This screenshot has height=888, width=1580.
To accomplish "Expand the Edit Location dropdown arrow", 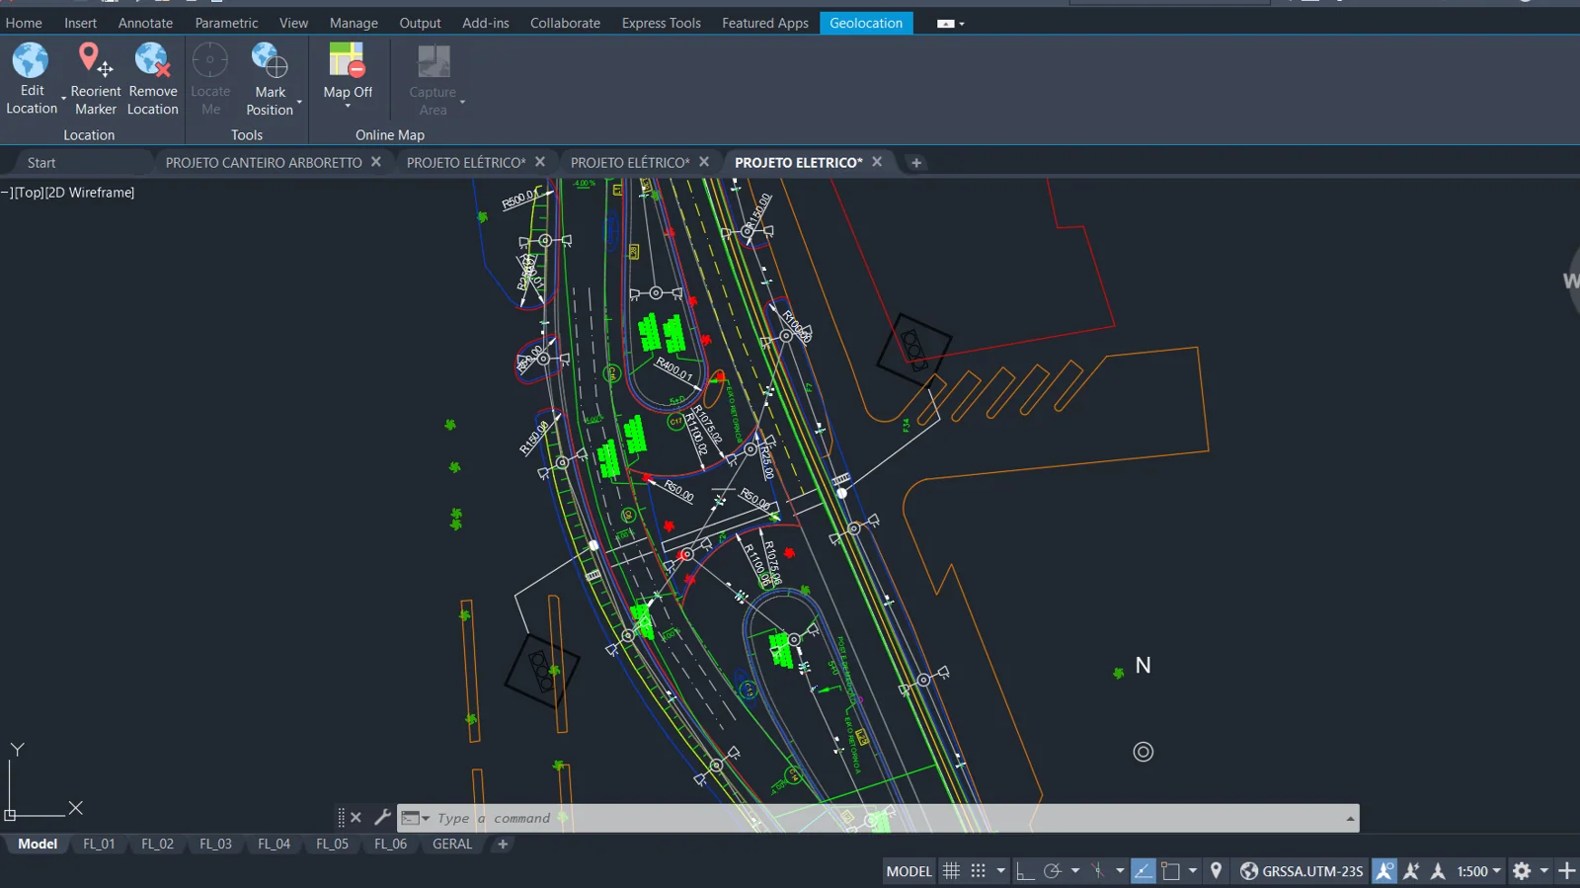I will (63, 100).
